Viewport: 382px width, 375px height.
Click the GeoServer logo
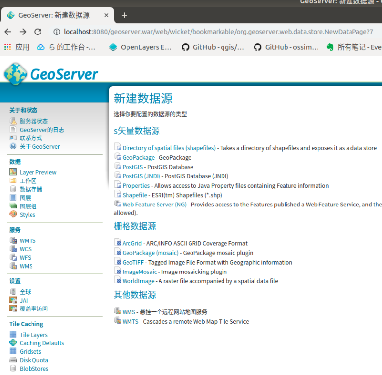tap(51, 74)
